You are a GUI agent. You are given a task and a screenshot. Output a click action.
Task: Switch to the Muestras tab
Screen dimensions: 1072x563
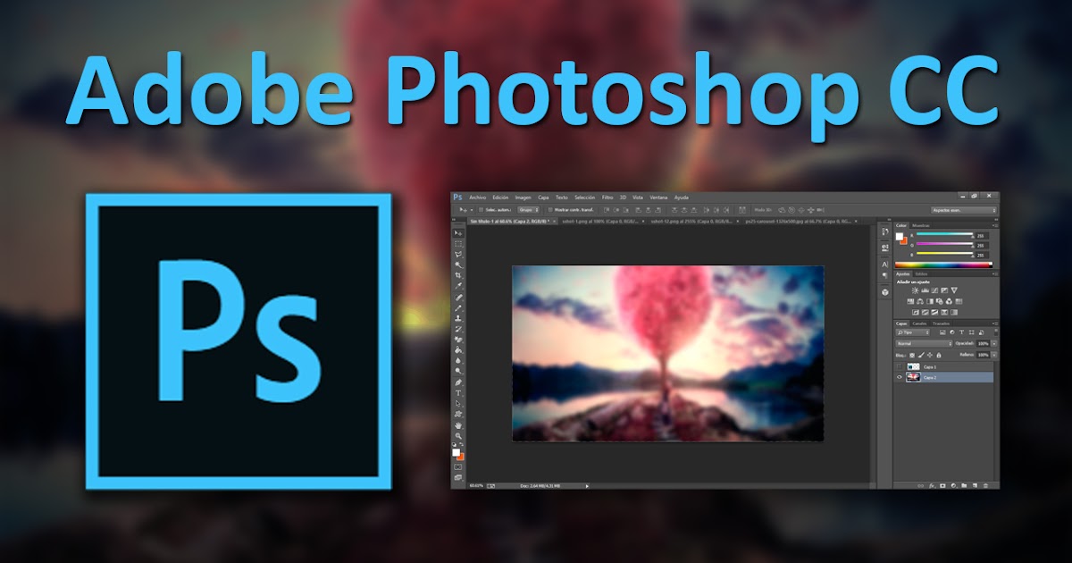click(x=921, y=225)
